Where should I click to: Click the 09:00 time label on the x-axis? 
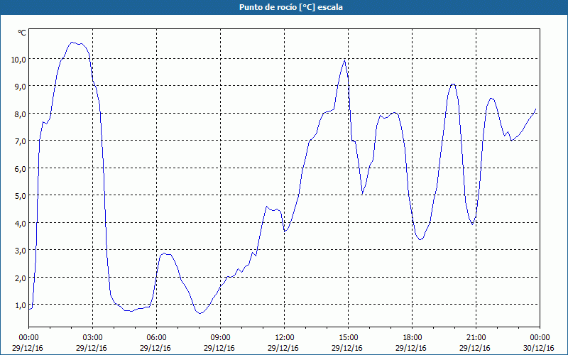tap(220, 338)
